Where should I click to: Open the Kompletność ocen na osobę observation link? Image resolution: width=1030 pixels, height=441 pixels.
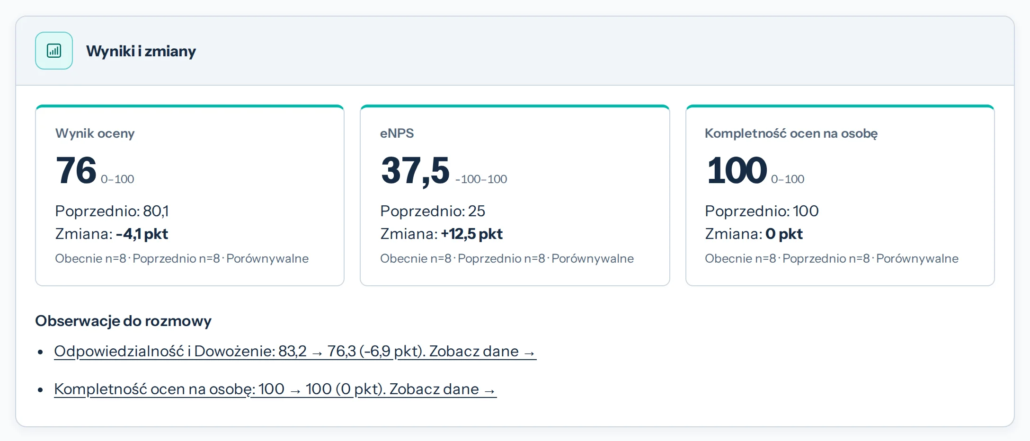tap(275, 389)
